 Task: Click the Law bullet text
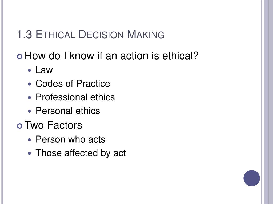44,70
